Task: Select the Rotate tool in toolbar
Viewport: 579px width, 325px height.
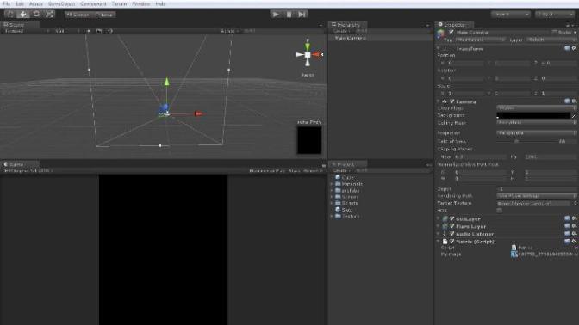Action: coord(36,15)
